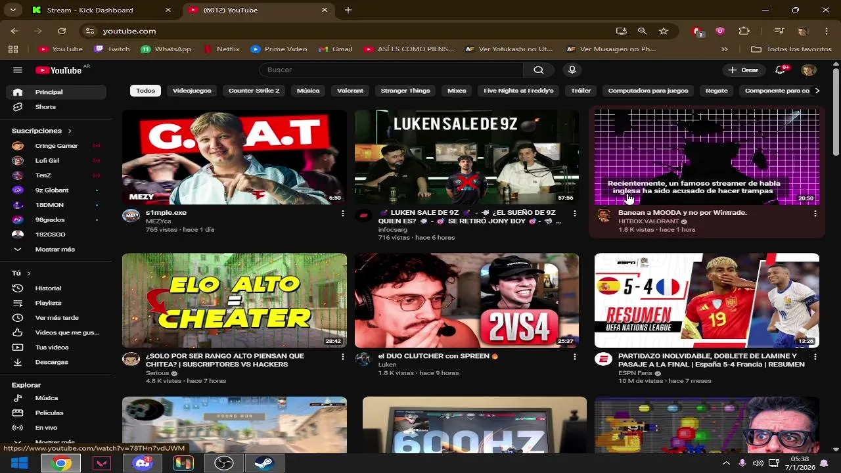Open options menu for PARTIDAZO INOLVIDABLE video

(x=815, y=357)
